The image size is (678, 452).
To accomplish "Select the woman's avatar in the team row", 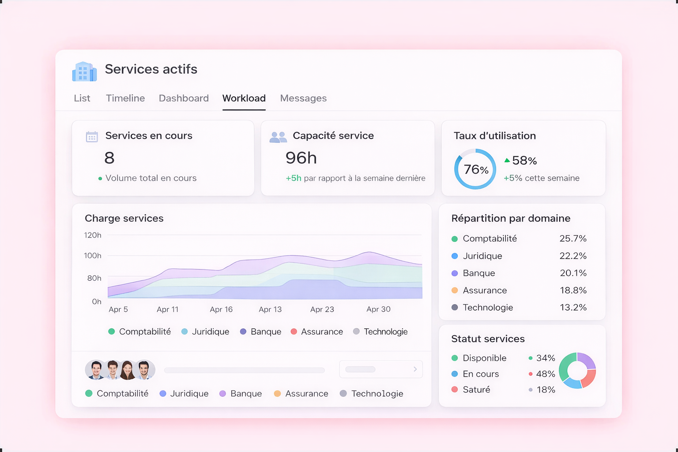I will coord(128,370).
